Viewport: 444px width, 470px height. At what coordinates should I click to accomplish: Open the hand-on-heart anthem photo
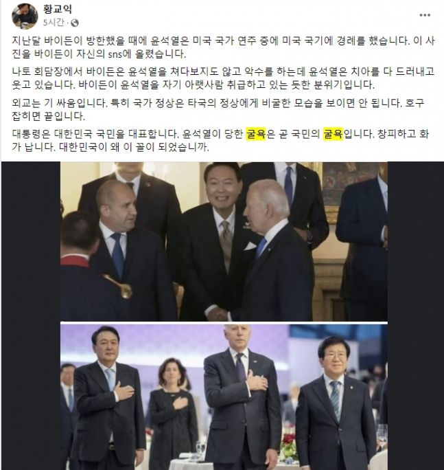(x=224, y=397)
